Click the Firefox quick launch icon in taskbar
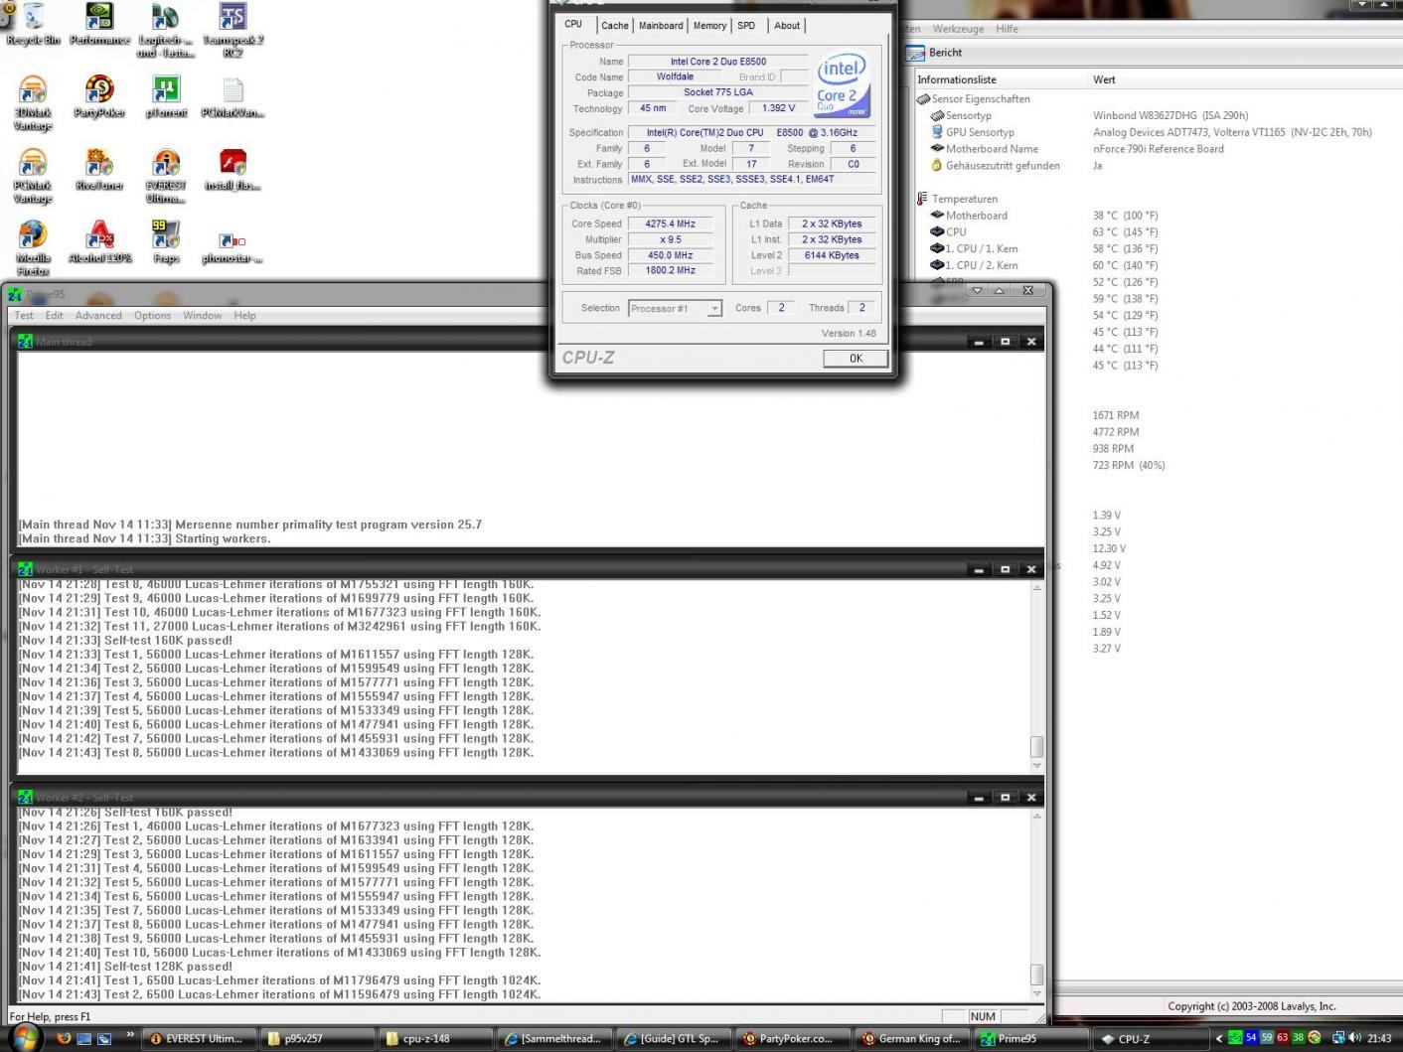The height and width of the screenshot is (1052, 1403). [x=64, y=1038]
